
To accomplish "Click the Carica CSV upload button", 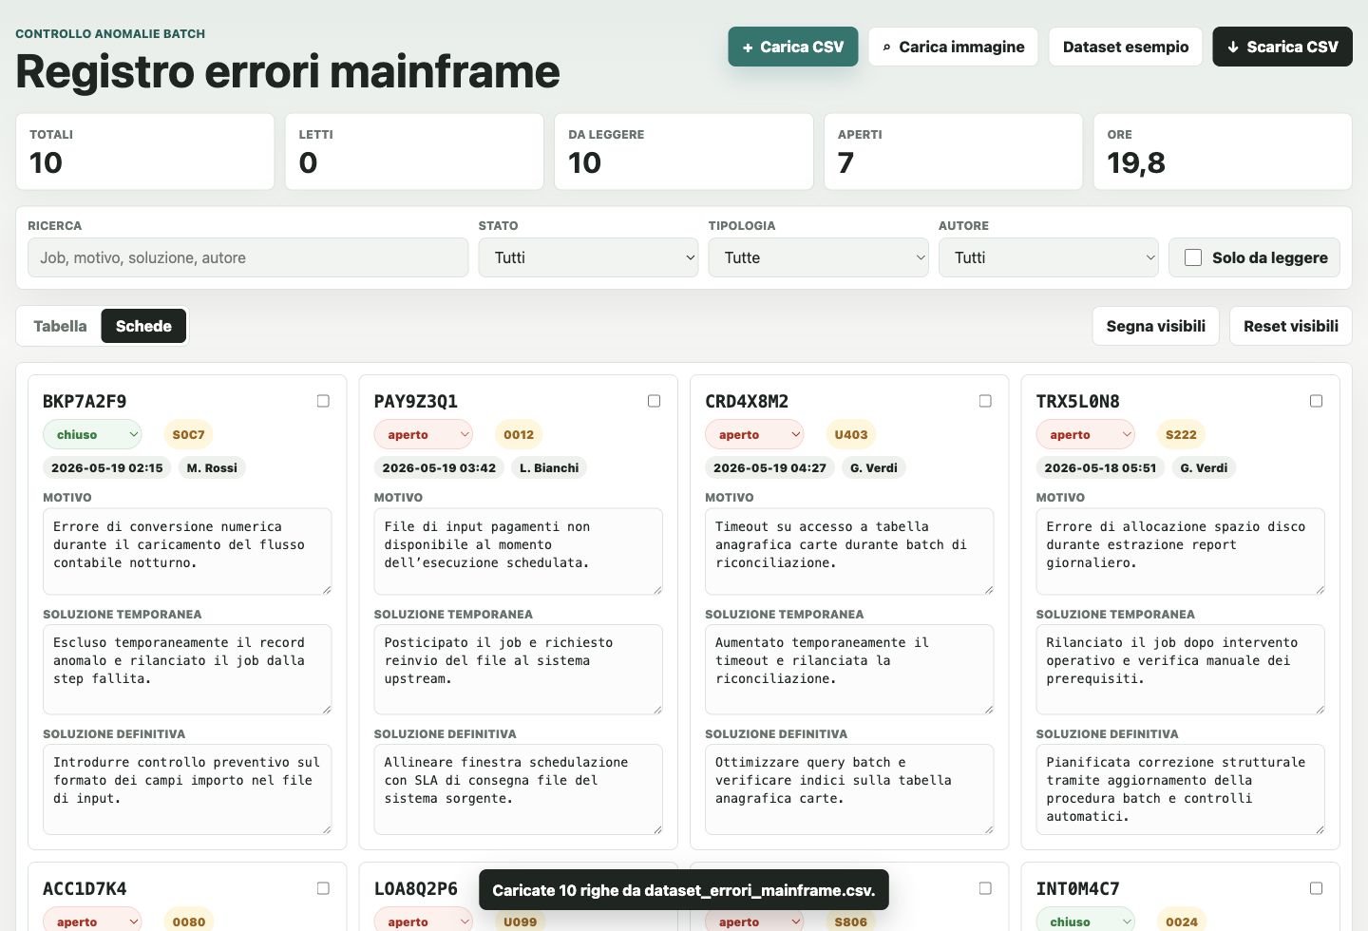I will 793,47.
